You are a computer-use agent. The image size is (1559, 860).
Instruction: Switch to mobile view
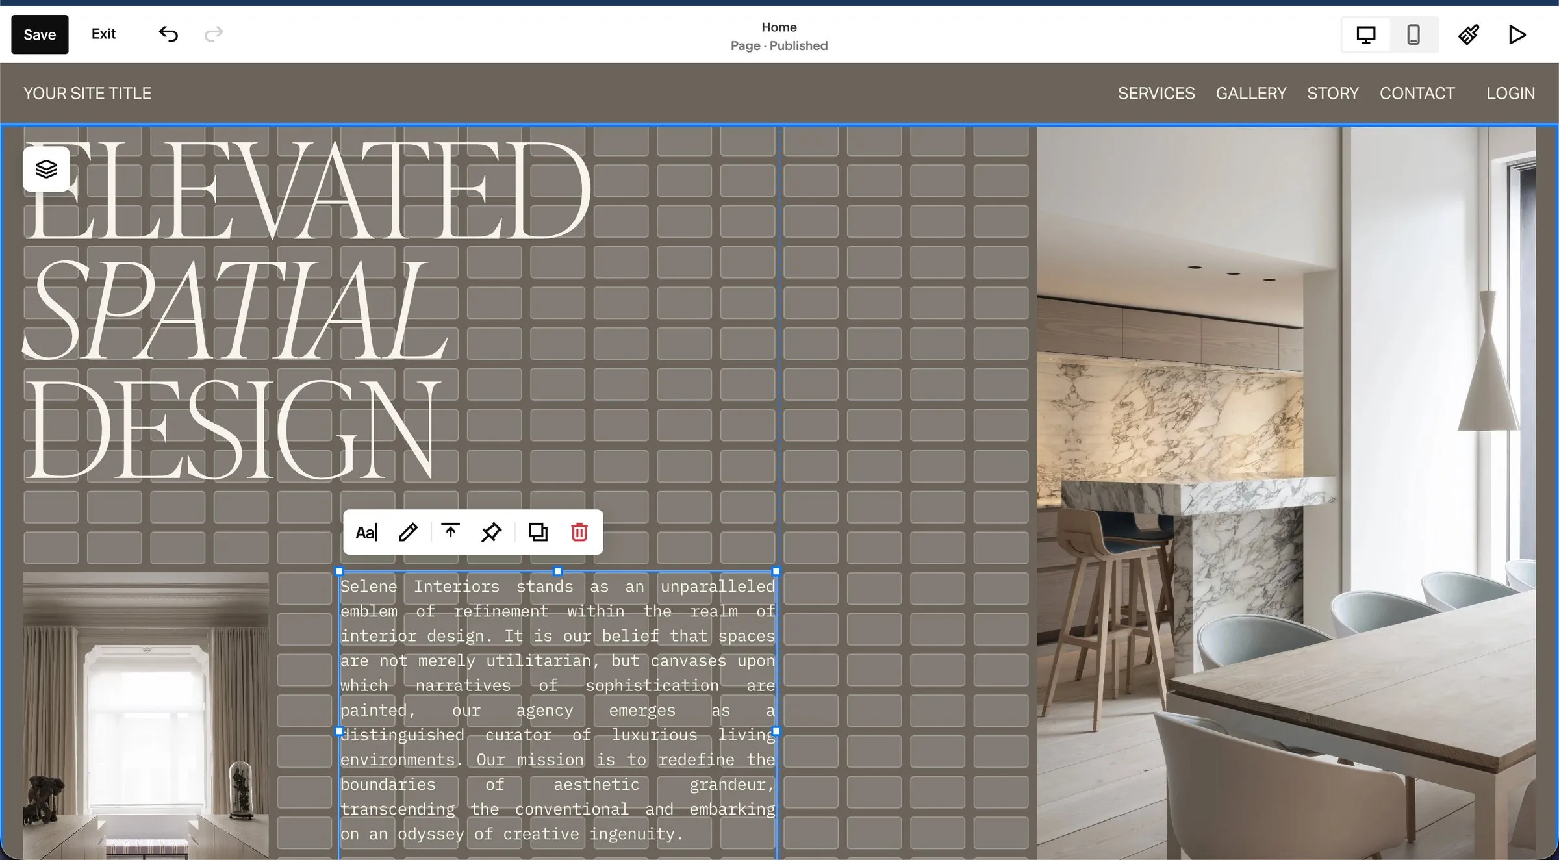point(1413,34)
